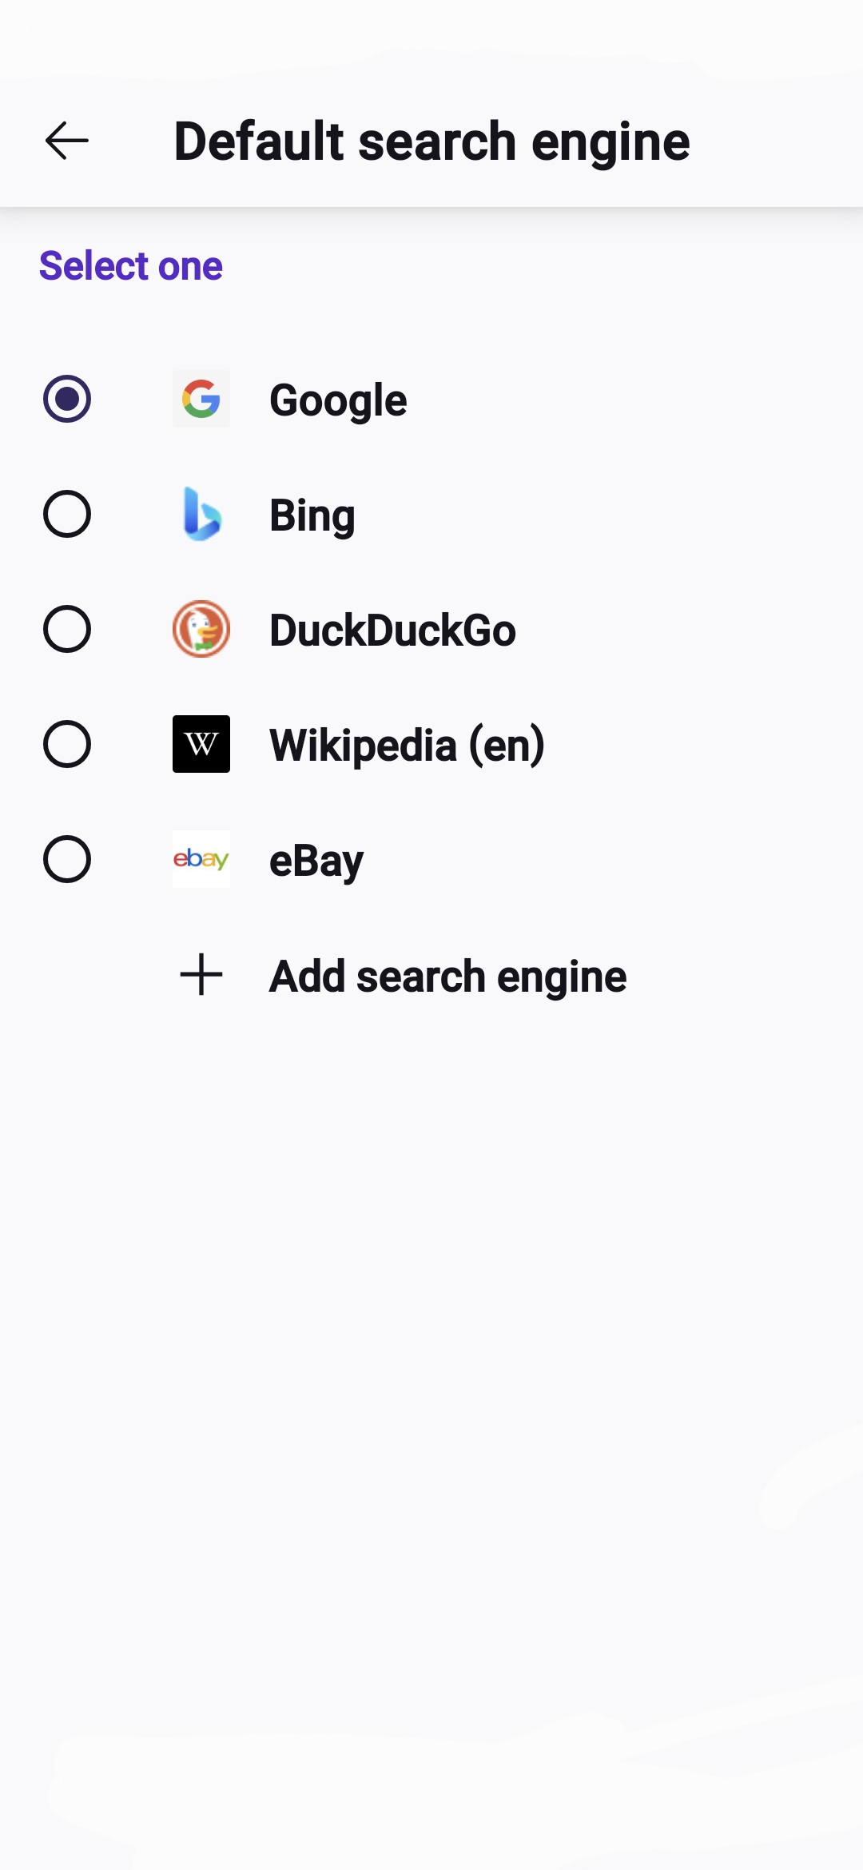Tap the eBay logo icon

click(x=201, y=859)
